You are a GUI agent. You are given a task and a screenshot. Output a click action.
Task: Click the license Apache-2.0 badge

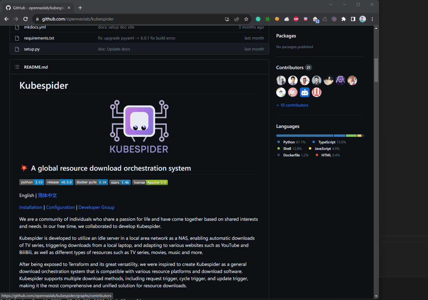pyautogui.click(x=150, y=182)
